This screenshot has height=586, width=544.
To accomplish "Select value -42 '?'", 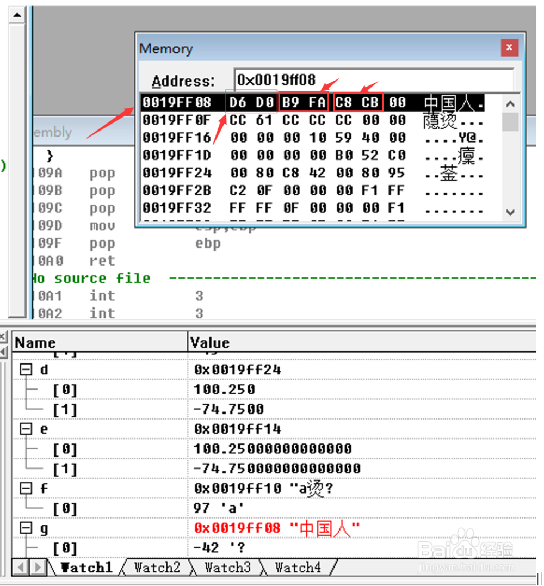I will click(x=219, y=547).
